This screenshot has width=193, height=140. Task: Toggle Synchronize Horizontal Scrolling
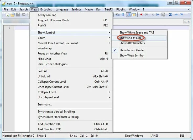[71, 117]
